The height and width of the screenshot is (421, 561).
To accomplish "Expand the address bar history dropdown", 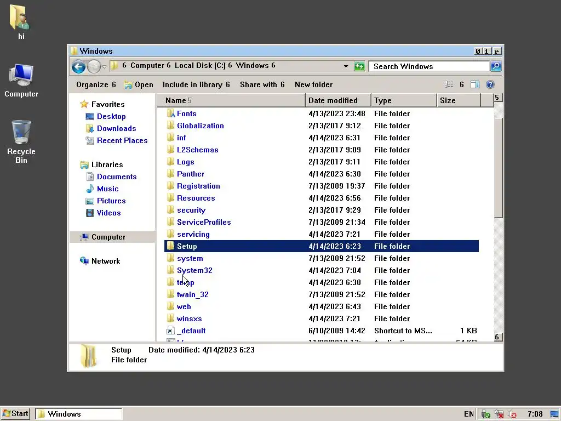I will [346, 66].
